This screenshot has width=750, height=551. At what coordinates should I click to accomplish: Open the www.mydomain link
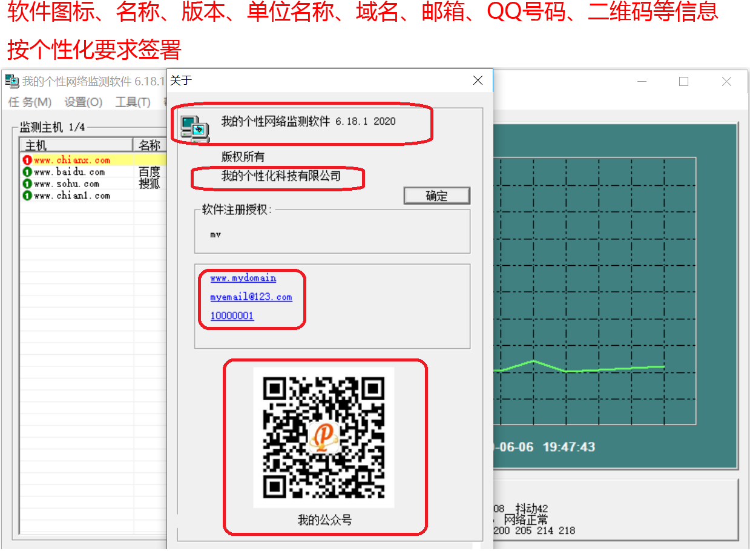[243, 278]
